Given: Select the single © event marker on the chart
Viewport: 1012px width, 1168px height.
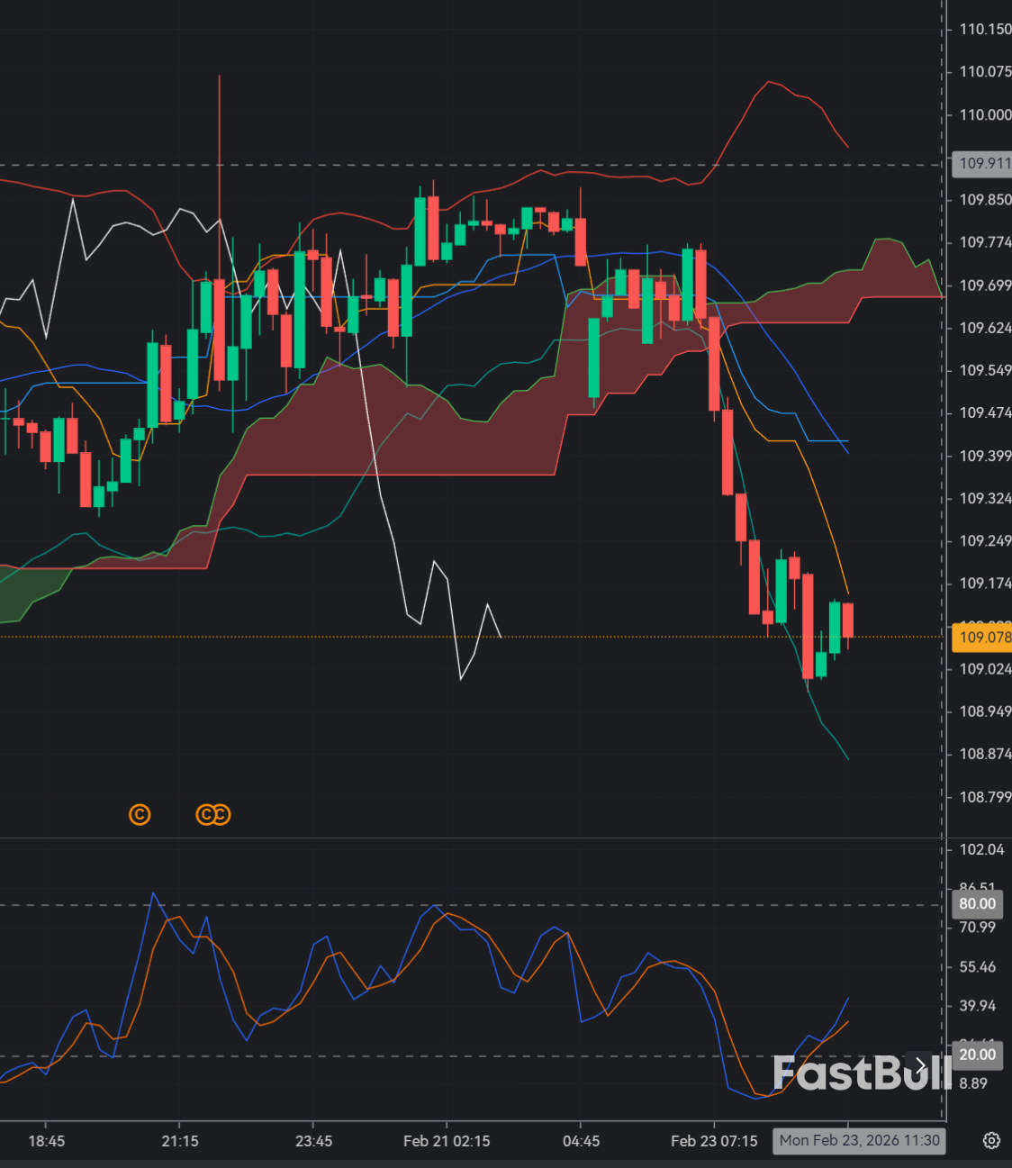Looking at the screenshot, I should point(140,814).
